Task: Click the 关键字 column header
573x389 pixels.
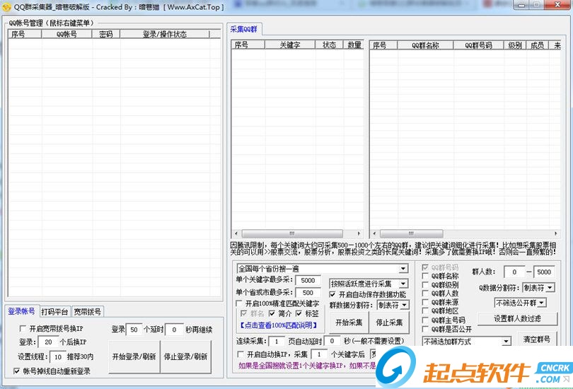Action: [290, 45]
